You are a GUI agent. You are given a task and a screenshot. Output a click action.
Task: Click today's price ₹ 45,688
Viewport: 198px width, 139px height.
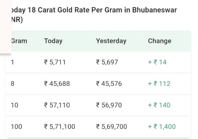(57, 84)
